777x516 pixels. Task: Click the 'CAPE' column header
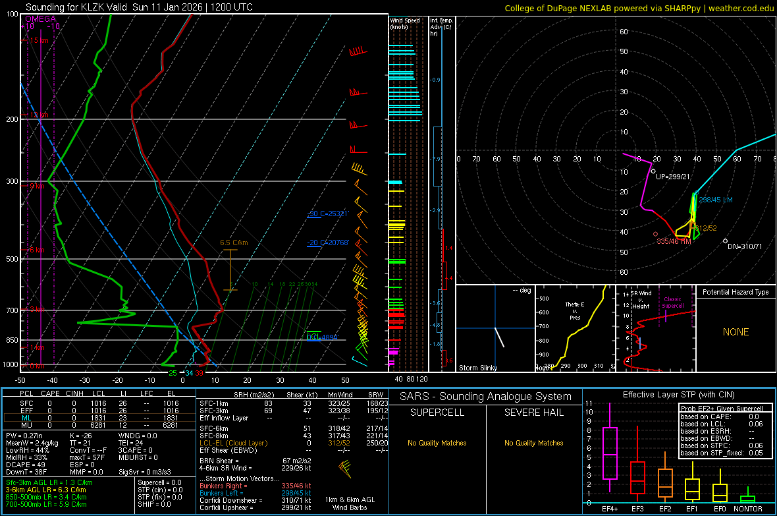[50, 393]
